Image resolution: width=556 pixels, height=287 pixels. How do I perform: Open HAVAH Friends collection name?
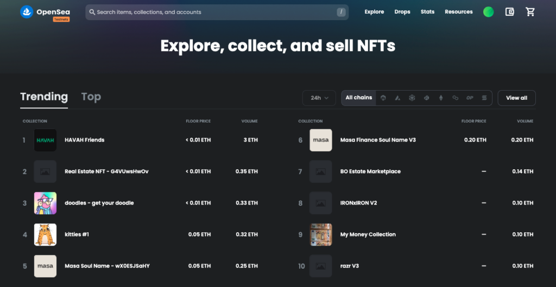point(84,140)
